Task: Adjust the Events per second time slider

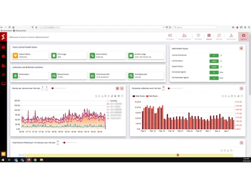Action: (x=53, y=88)
